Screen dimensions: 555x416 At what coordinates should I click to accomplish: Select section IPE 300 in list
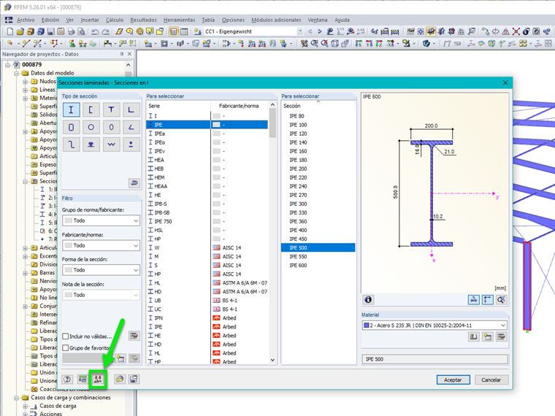[x=318, y=204]
